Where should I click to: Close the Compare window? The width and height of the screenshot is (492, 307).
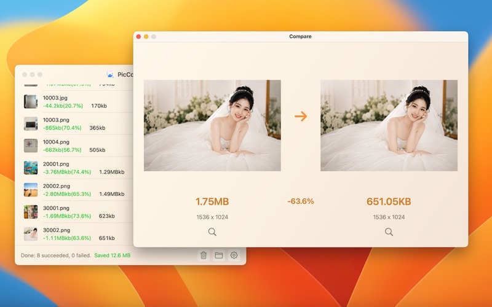coord(138,37)
